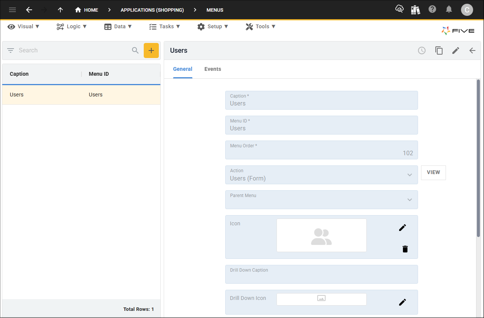Expand the Action dropdown
The height and width of the screenshot is (318, 484).
pos(410,175)
